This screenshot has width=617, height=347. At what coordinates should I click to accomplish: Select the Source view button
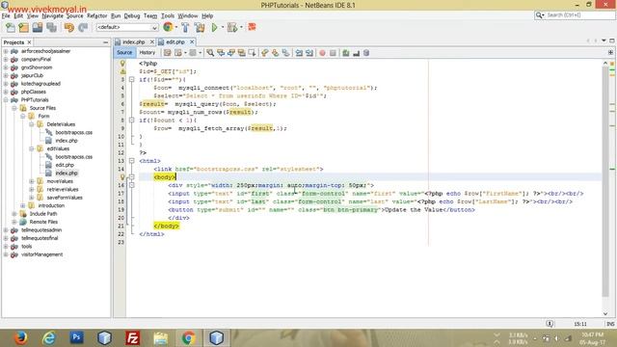tap(124, 52)
